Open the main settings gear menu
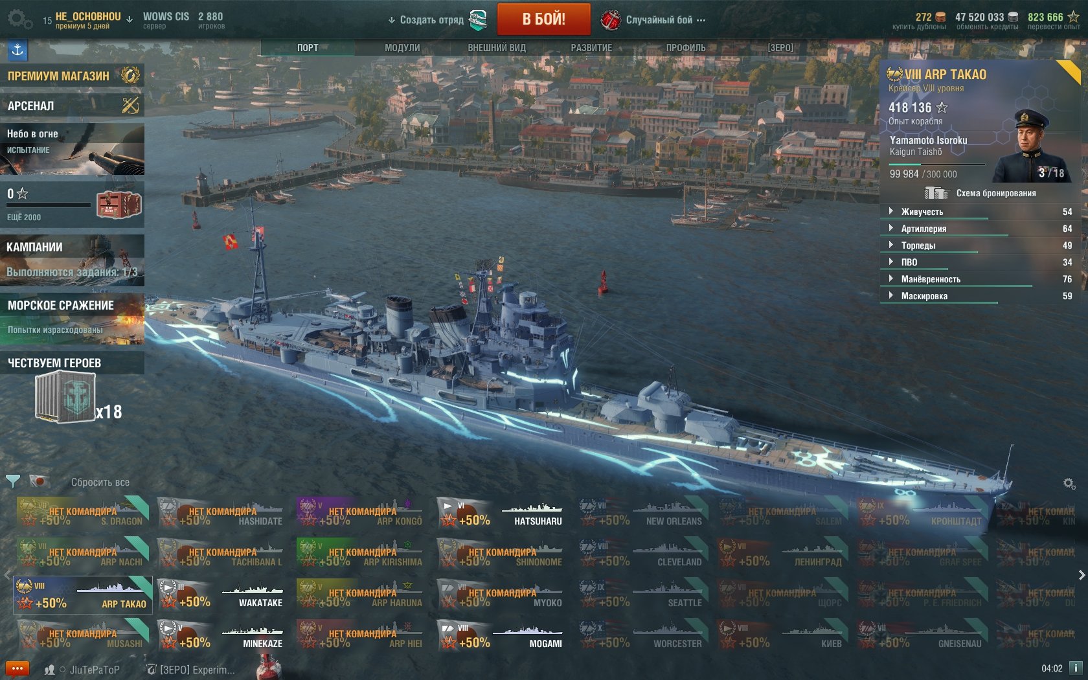 19,19
